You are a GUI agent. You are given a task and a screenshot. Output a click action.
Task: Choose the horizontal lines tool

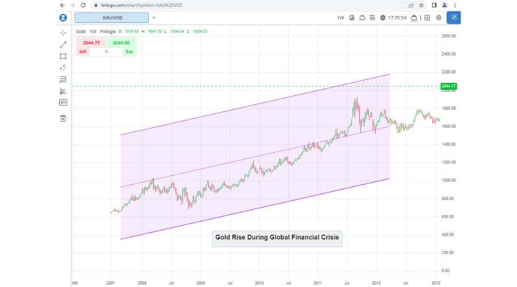click(x=63, y=79)
